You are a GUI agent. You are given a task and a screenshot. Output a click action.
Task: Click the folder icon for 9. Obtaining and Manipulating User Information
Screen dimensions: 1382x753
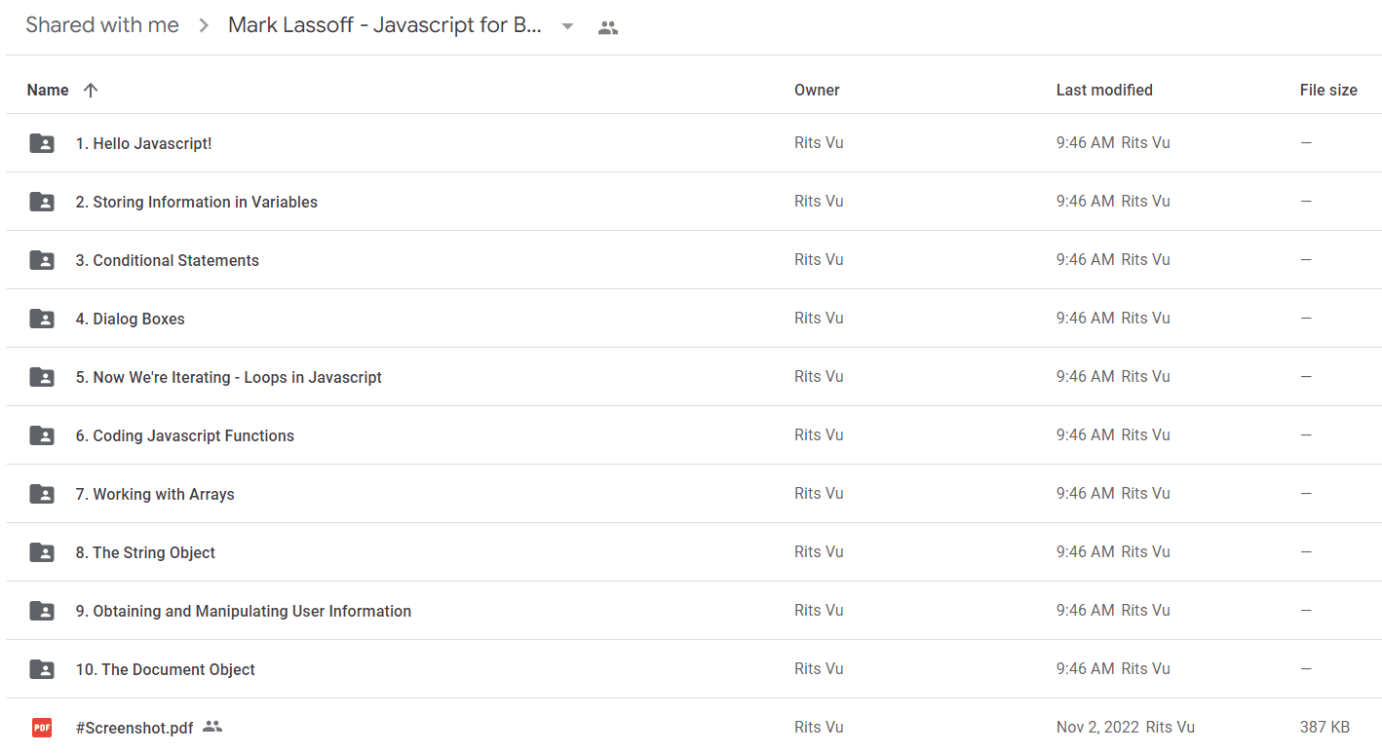42,611
